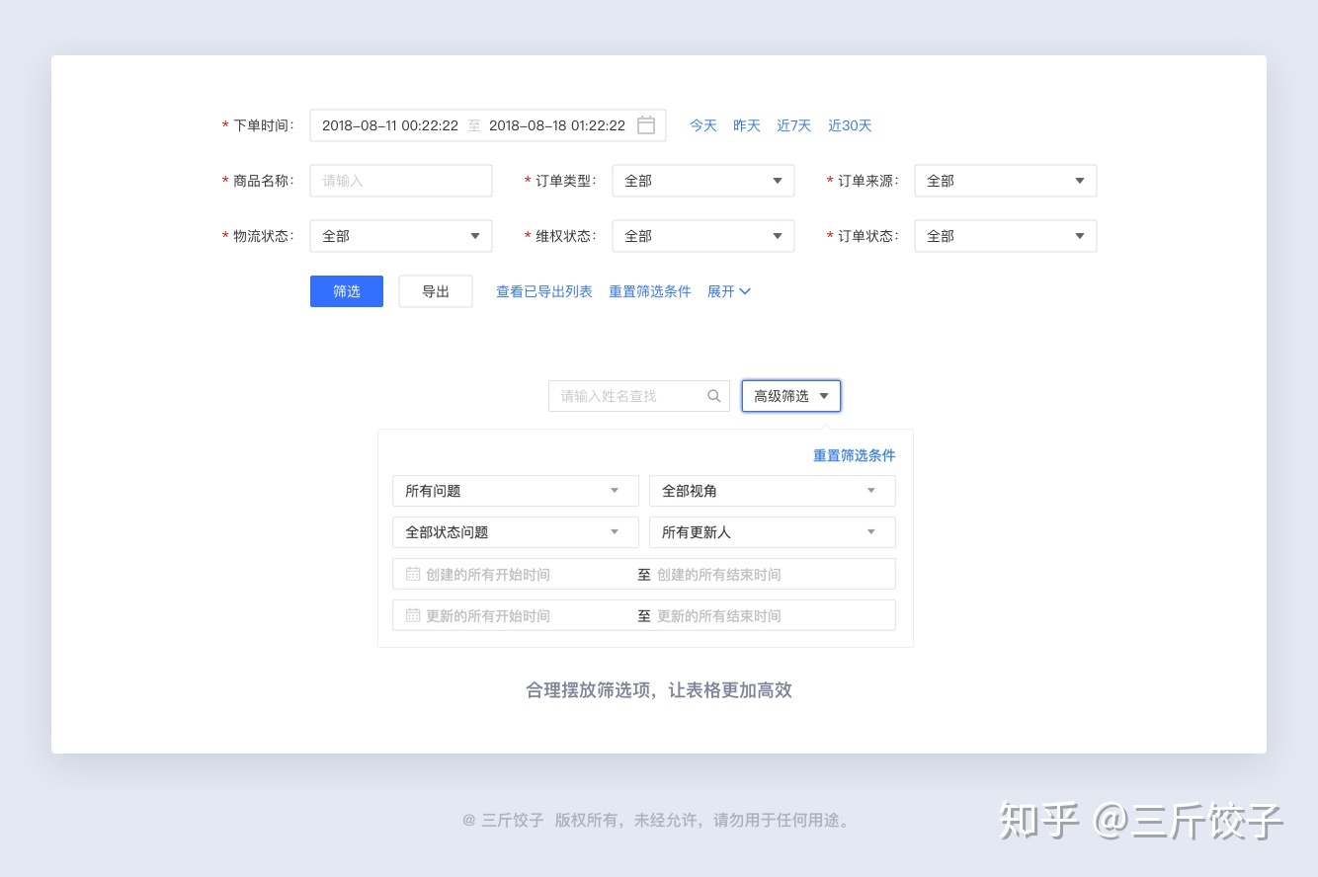This screenshot has width=1318, height=877.
Task: Open the 查看已导出列表 link
Action: coord(544,291)
